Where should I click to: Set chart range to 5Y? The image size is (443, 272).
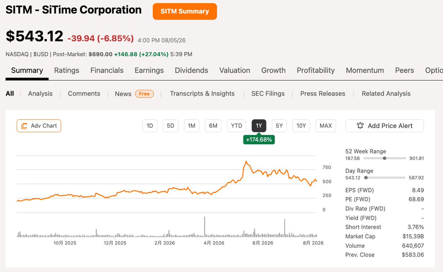(279, 126)
